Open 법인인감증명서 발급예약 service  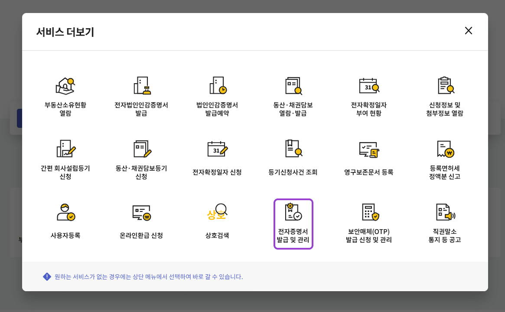217,93
